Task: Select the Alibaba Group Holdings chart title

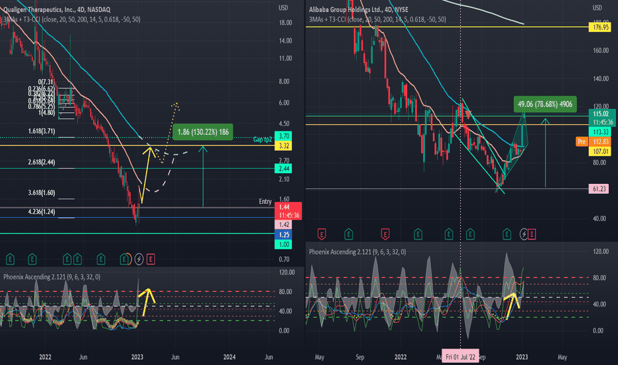Action: point(358,9)
